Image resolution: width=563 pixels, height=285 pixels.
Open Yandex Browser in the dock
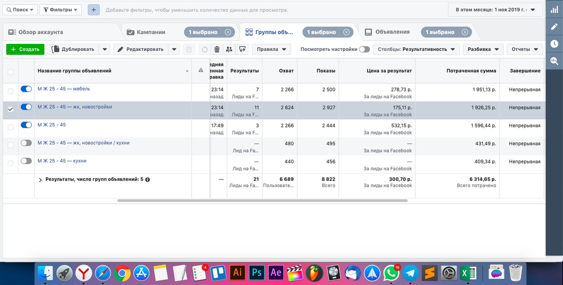click(84, 273)
